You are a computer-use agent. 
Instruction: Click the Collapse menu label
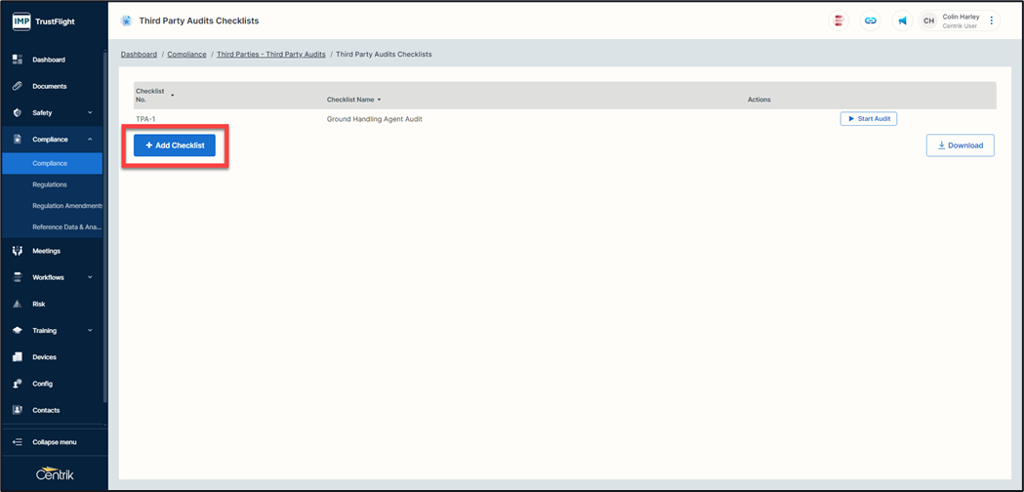pos(55,442)
